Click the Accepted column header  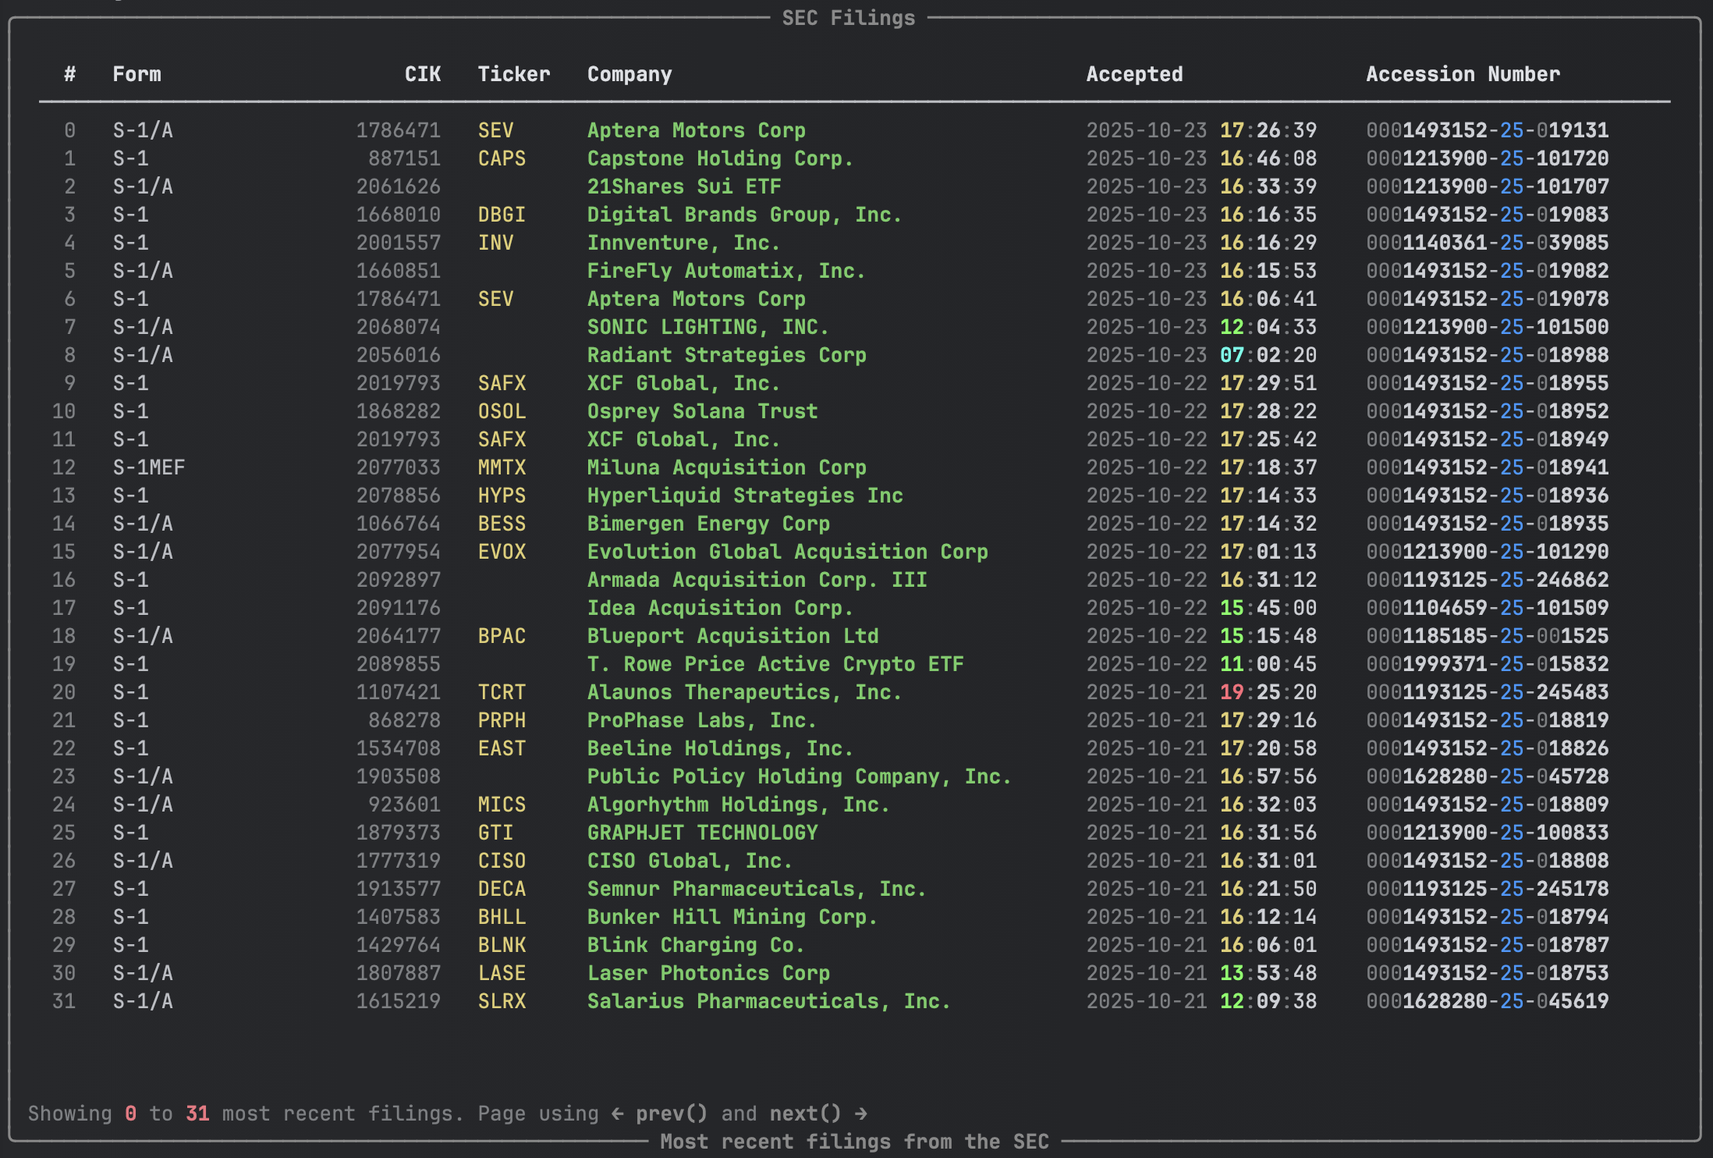pos(1133,74)
